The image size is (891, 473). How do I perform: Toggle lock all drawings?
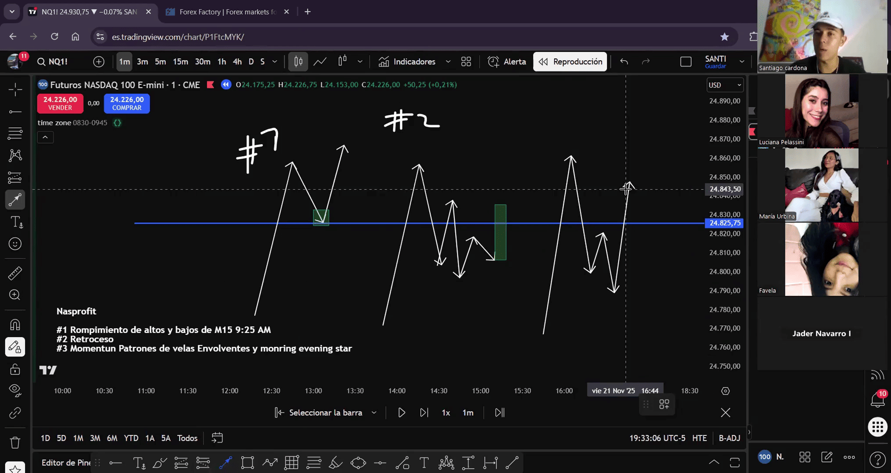pyautogui.click(x=15, y=369)
